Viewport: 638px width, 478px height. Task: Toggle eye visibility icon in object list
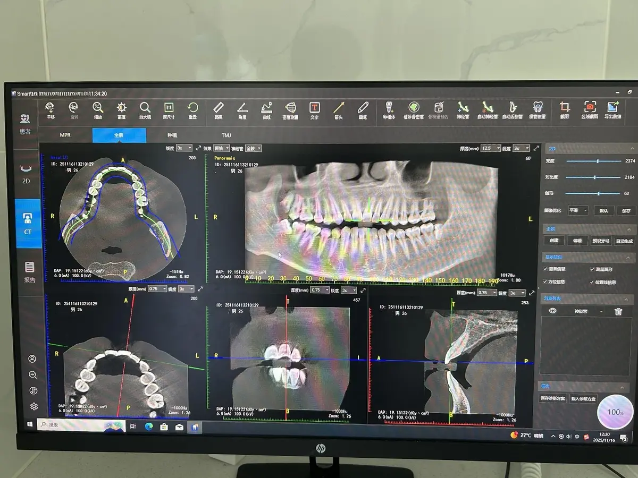(x=552, y=311)
